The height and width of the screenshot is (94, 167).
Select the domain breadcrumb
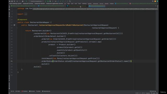coord(106,4)
